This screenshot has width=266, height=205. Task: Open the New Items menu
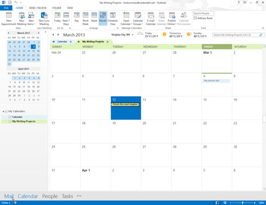tap(31, 19)
